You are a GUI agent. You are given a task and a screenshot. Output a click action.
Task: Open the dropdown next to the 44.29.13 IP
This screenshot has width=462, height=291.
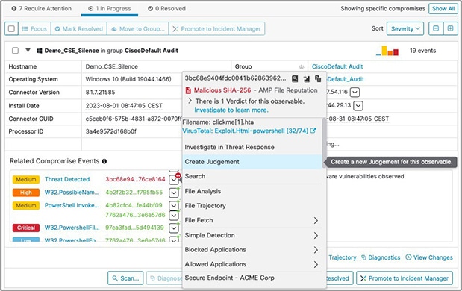click(x=358, y=105)
